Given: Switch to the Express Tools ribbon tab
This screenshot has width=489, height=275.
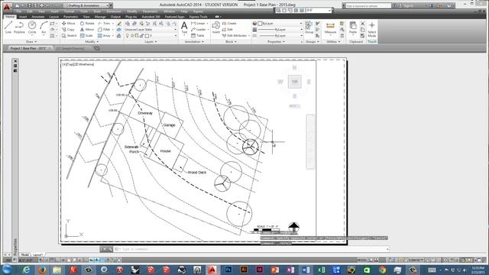Looking at the screenshot, I should click(199, 17).
